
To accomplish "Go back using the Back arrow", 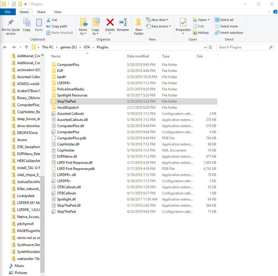I will tap(5, 47).
